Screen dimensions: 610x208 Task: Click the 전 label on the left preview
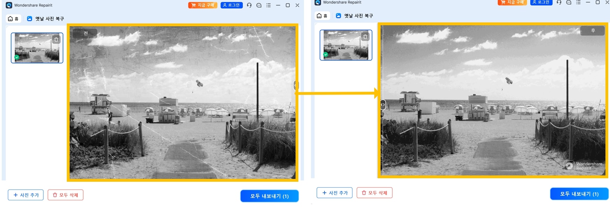tap(85, 33)
